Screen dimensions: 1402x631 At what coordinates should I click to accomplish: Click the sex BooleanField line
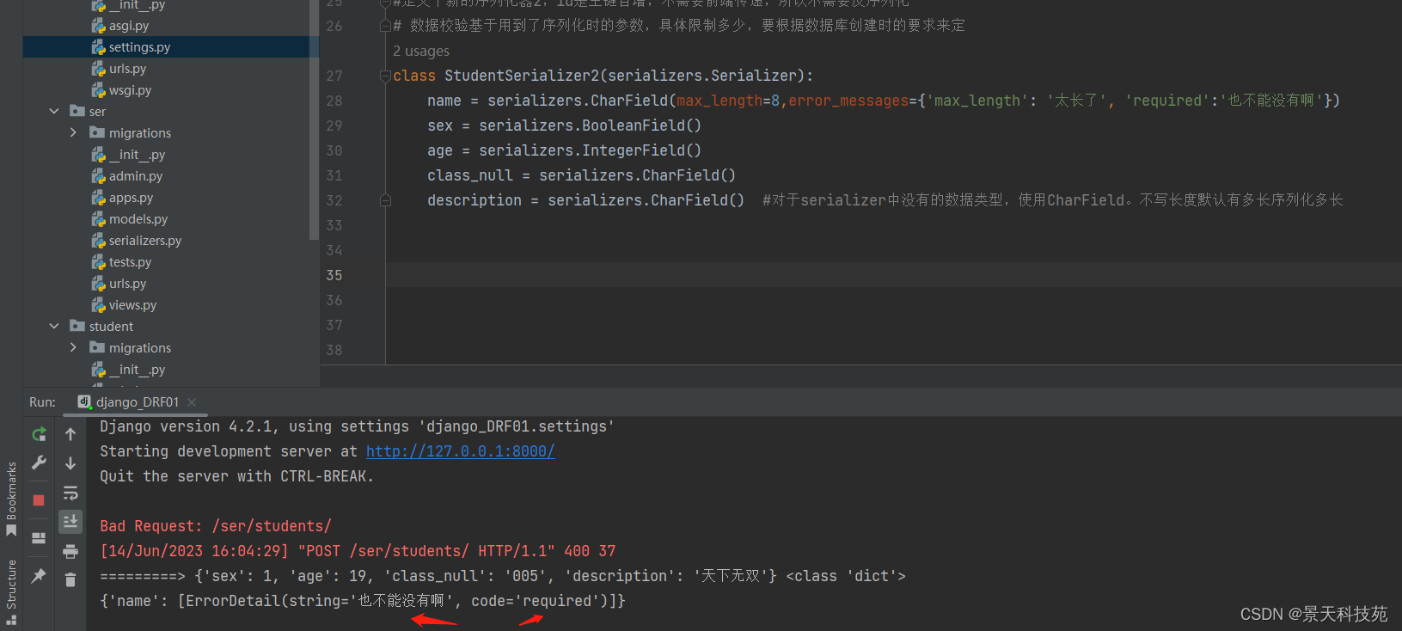coord(564,126)
